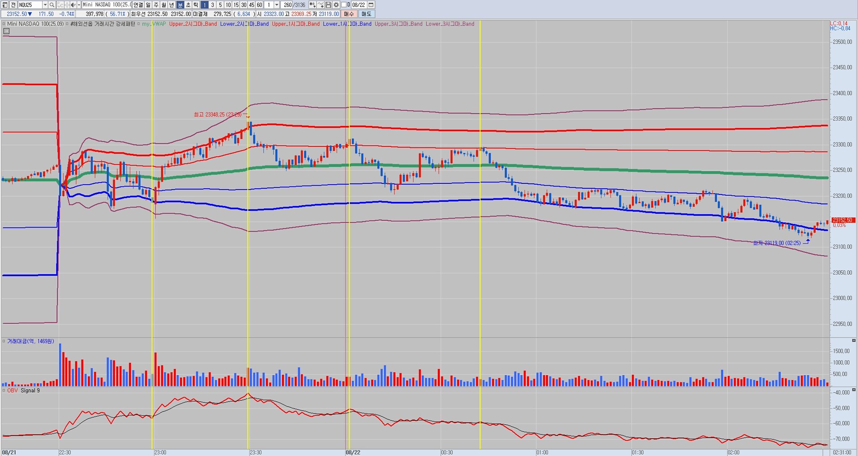This screenshot has width=858, height=456.
Task: Open chart settings gear icon
Action: [x=336, y=5]
